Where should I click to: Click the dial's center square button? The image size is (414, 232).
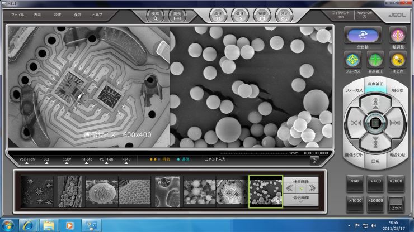tap(375, 123)
